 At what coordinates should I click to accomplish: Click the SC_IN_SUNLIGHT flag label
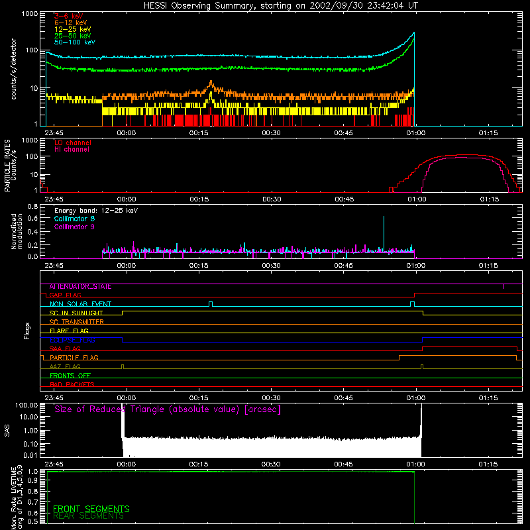(76, 313)
